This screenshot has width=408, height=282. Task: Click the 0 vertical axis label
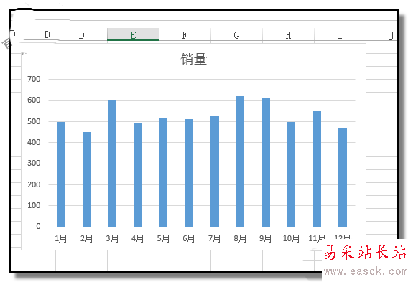38,226
